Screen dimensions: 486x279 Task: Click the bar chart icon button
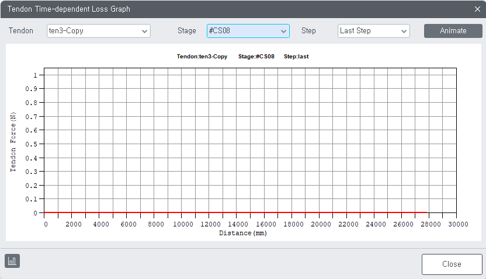point(12,261)
